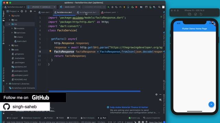This screenshot has height=123, width=220.
Task: Toggle the TODO tool window
Action: [x=60, y=118]
